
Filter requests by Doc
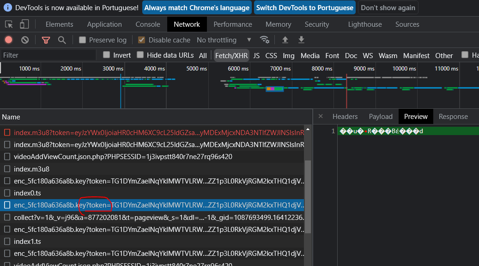click(x=351, y=55)
